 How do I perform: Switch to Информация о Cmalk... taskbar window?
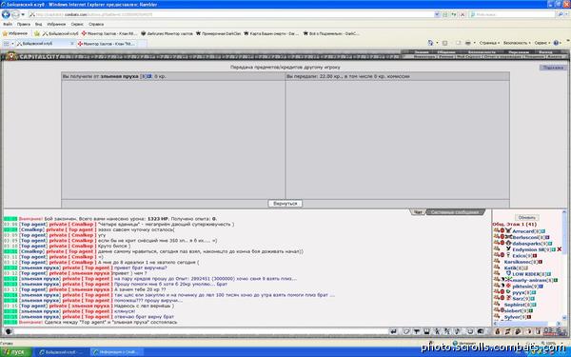[116, 352]
